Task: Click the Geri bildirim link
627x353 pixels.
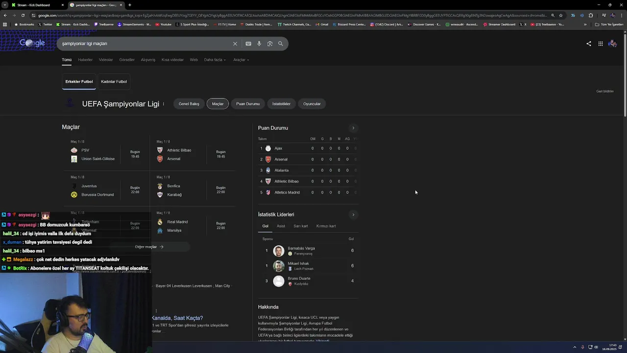Action: click(x=605, y=91)
